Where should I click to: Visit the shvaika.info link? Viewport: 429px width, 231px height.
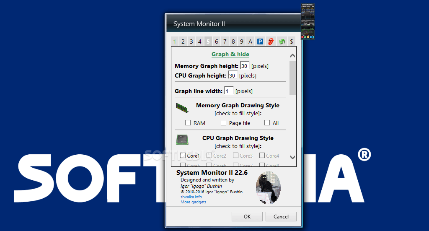[x=191, y=197]
